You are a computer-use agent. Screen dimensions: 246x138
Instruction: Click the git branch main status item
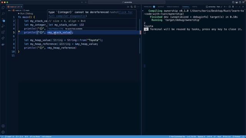[8, 136]
